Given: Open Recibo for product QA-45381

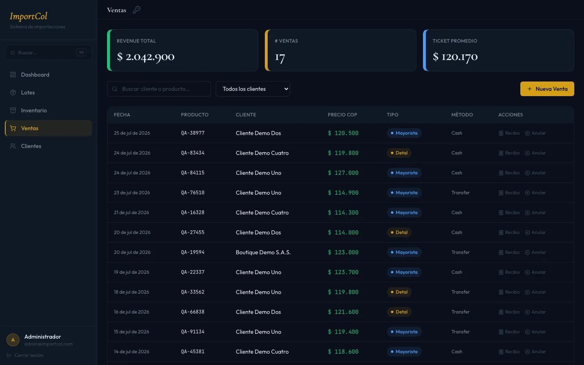Looking at the screenshot, I should (509, 352).
